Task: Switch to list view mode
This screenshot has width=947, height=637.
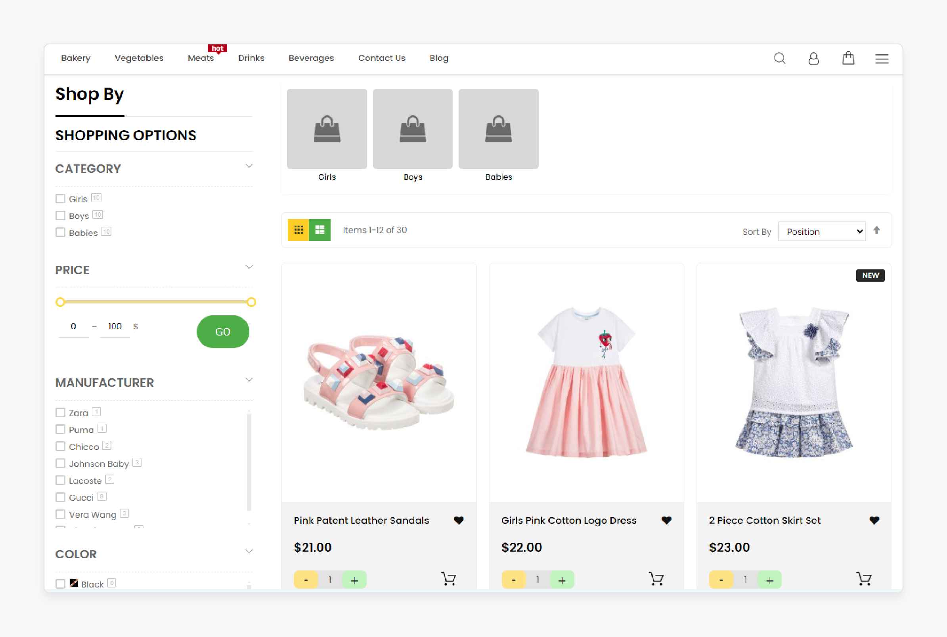Action: pos(320,230)
